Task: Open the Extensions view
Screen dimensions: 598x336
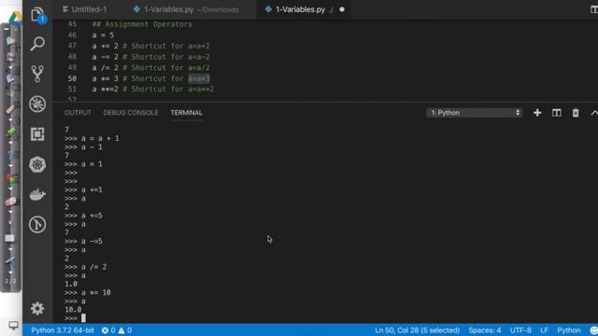Action: tap(37, 134)
